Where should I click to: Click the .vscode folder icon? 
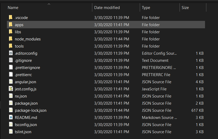(11, 17)
